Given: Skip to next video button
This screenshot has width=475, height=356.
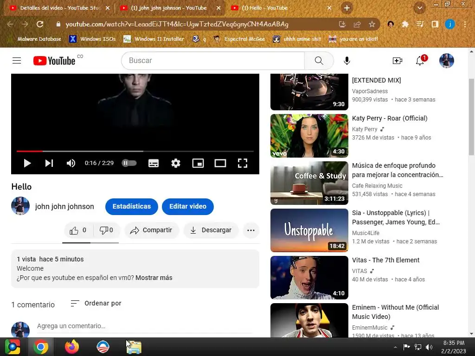Looking at the screenshot, I should point(49,163).
